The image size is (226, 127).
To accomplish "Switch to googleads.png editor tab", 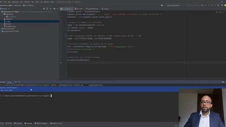I will click(93, 9).
